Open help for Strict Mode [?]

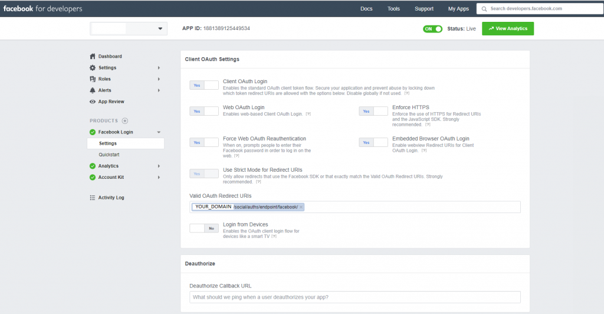pyautogui.click(x=258, y=182)
